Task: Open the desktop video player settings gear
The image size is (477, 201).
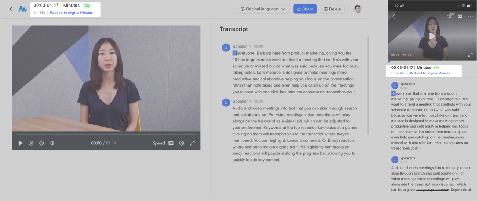Action: tap(181, 143)
